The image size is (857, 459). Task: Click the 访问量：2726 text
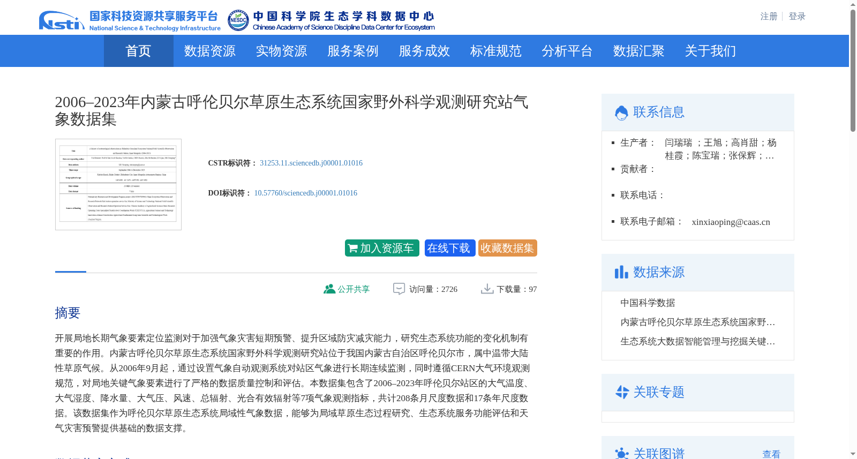[x=433, y=289]
